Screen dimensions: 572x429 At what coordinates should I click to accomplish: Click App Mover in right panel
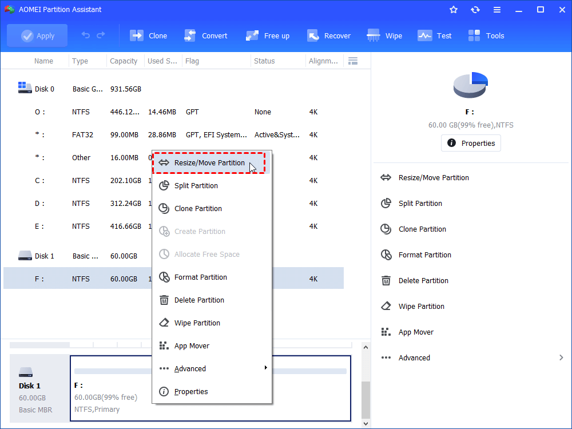point(416,332)
